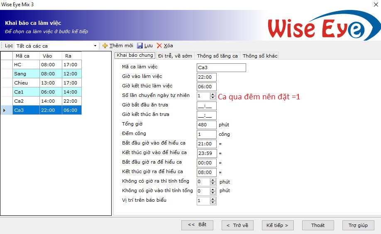Decrease Không có giờ ra thì tính tổng
Viewport: 381px width, 234px height.
coord(213,183)
